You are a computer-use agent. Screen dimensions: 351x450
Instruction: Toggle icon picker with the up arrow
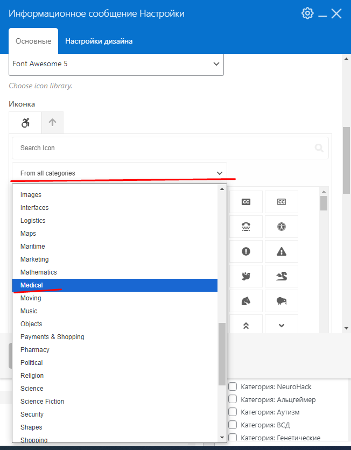coord(52,123)
